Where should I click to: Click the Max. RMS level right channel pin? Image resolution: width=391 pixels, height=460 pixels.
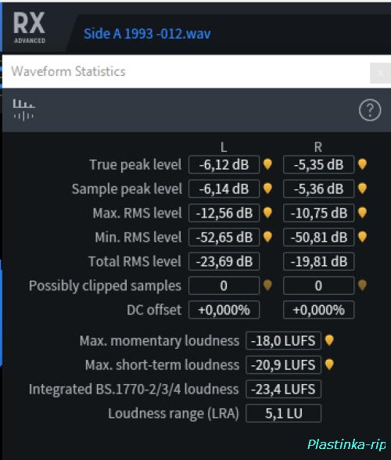[x=362, y=213]
